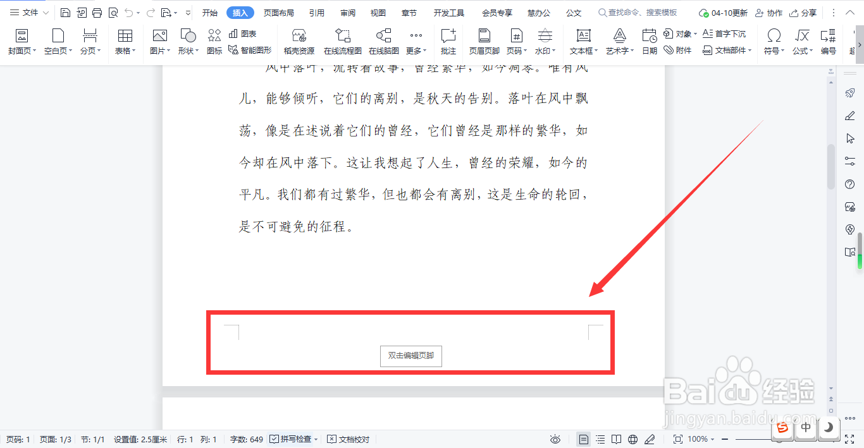Insert a Comment (批注)

tap(448, 42)
